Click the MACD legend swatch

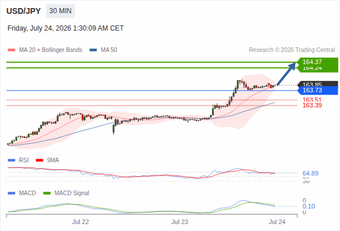point(12,193)
